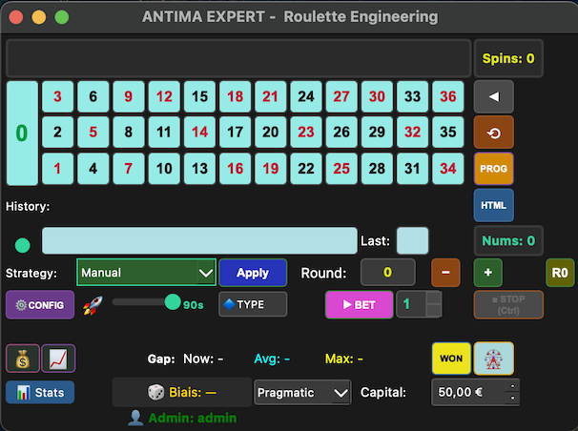Screen dimensions: 578x431
Task: Select red number 19
Action: (x=270, y=169)
